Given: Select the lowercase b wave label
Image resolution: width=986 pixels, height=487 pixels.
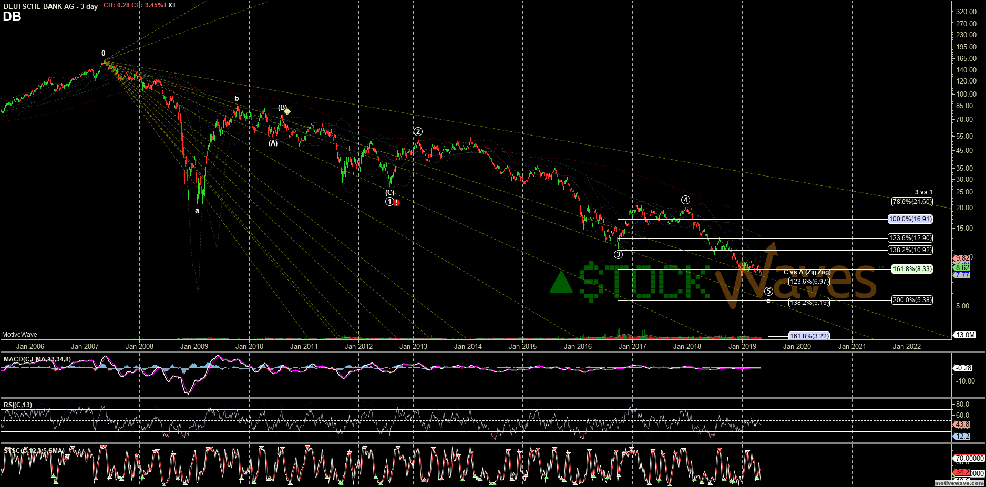Looking at the screenshot, I should tap(237, 98).
